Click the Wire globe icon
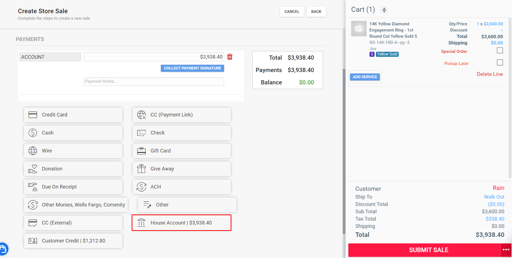The image size is (512, 258). [33, 151]
